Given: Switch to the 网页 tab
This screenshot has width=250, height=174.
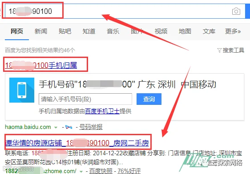Looking at the screenshot, I should (17, 31).
